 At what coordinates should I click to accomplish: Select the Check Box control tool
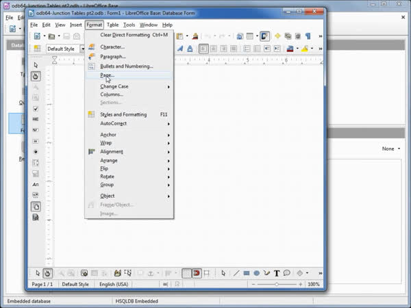click(x=36, y=109)
